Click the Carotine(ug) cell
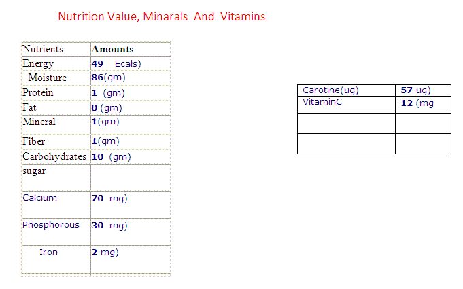Viewport: 463px width, 289px height. tap(346, 90)
